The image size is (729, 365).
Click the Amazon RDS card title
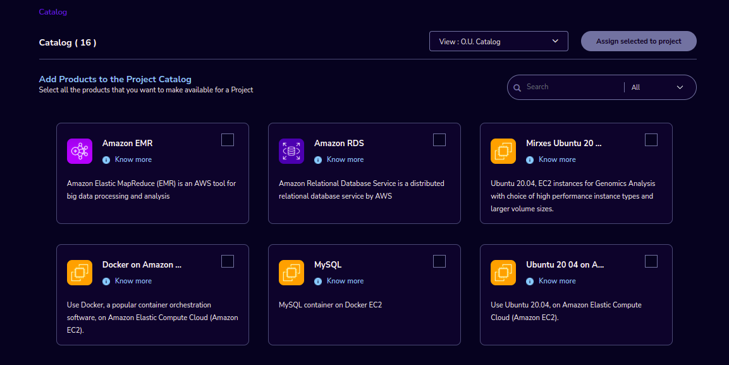coord(339,143)
